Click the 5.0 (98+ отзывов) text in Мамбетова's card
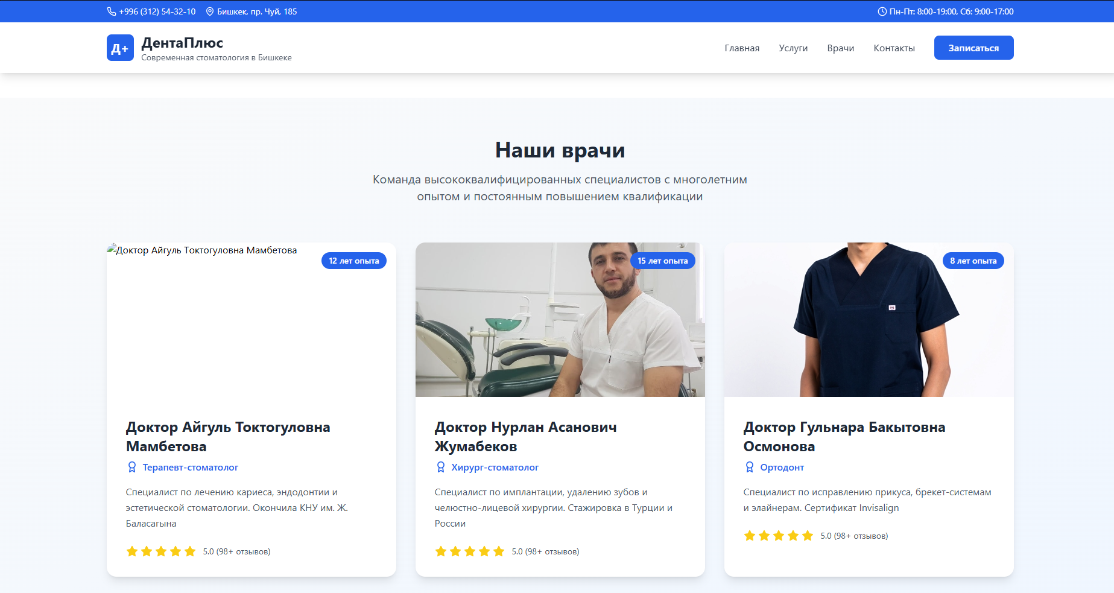 [236, 551]
